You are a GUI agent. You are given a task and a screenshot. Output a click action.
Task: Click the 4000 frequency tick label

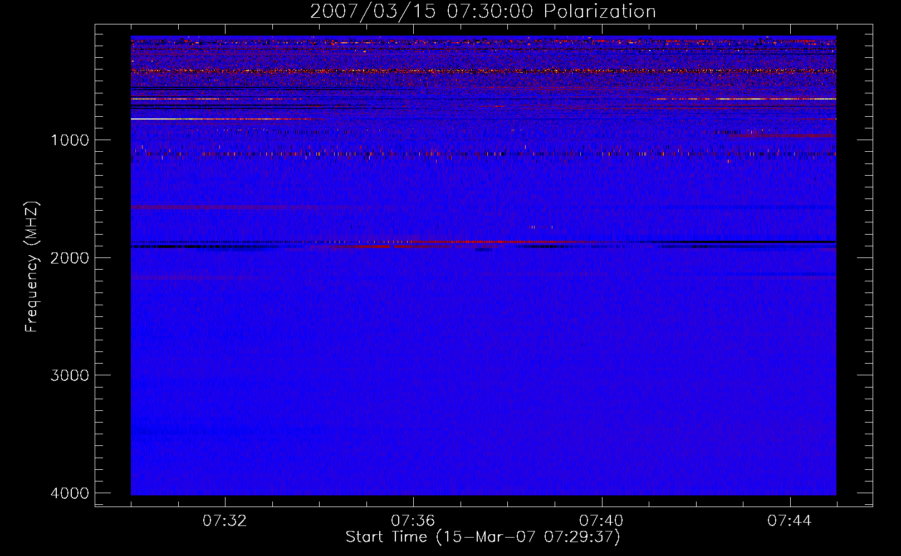click(70, 493)
